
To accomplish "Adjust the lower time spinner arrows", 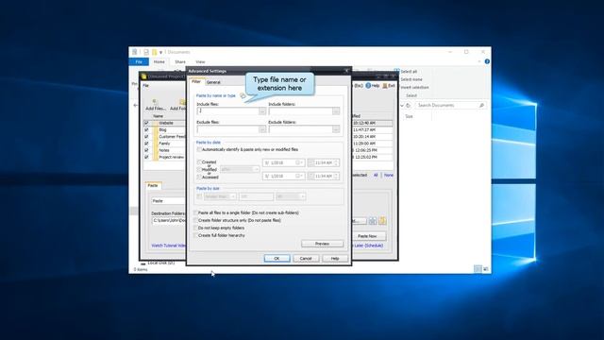I will (x=336, y=176).
